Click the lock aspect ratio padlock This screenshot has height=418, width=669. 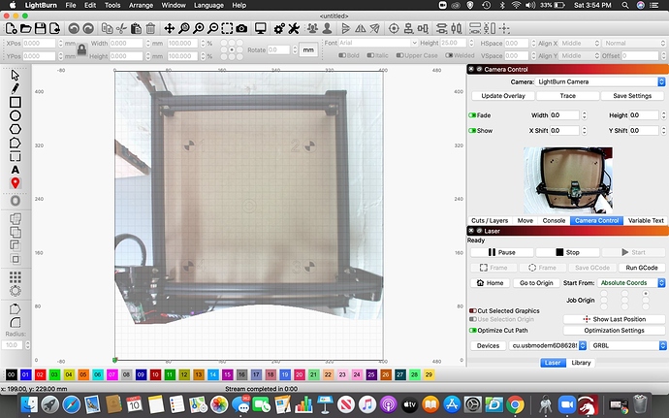pos(81,50)
